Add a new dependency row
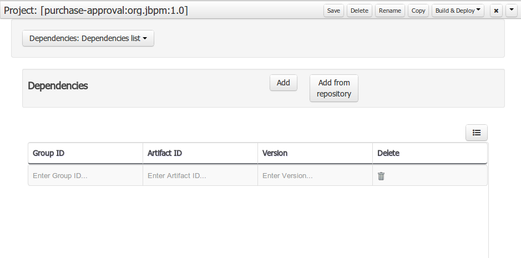 [x=284, y=83]
